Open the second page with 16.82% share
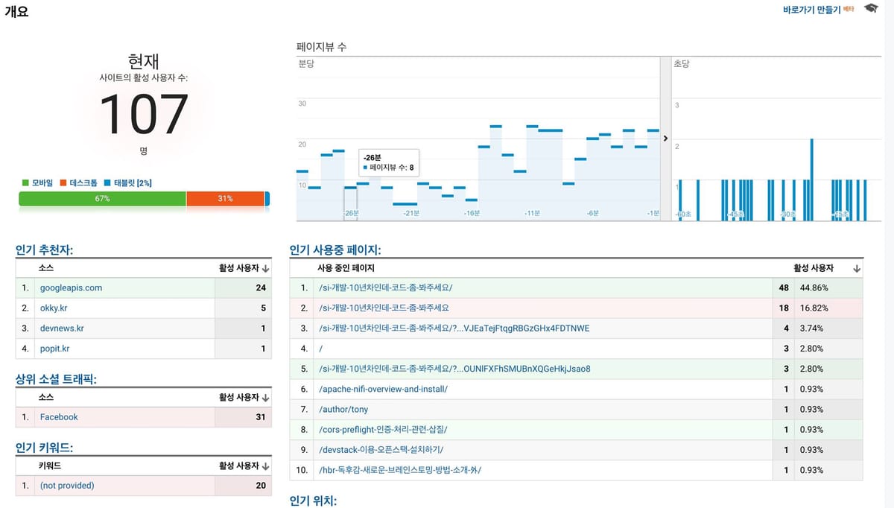Screen dimensions: 894x508 (384, 308)
